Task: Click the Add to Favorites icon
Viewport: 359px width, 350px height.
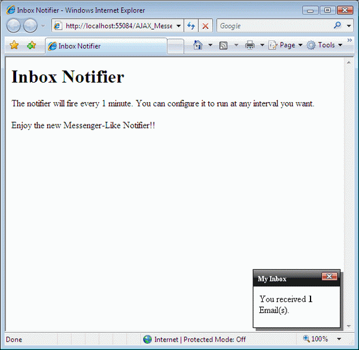Action: 31,45
